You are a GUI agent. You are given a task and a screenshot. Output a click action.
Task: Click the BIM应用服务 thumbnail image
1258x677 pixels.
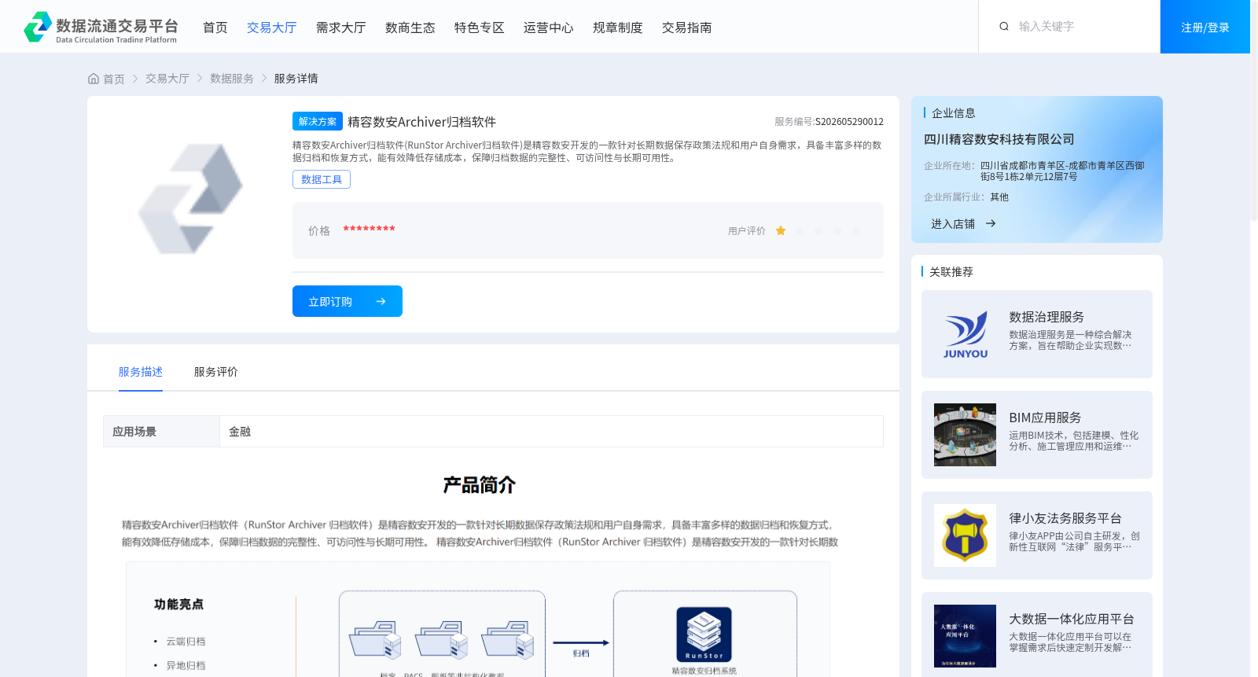[x=966, y=435]
